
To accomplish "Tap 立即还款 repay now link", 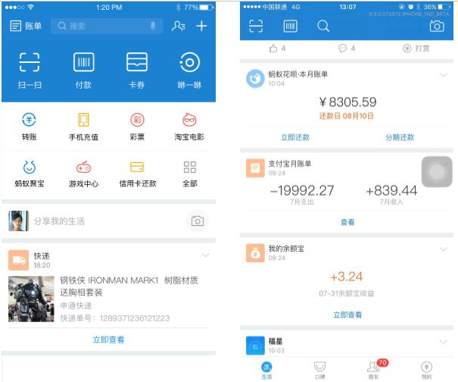I will (x=294, y=137).
